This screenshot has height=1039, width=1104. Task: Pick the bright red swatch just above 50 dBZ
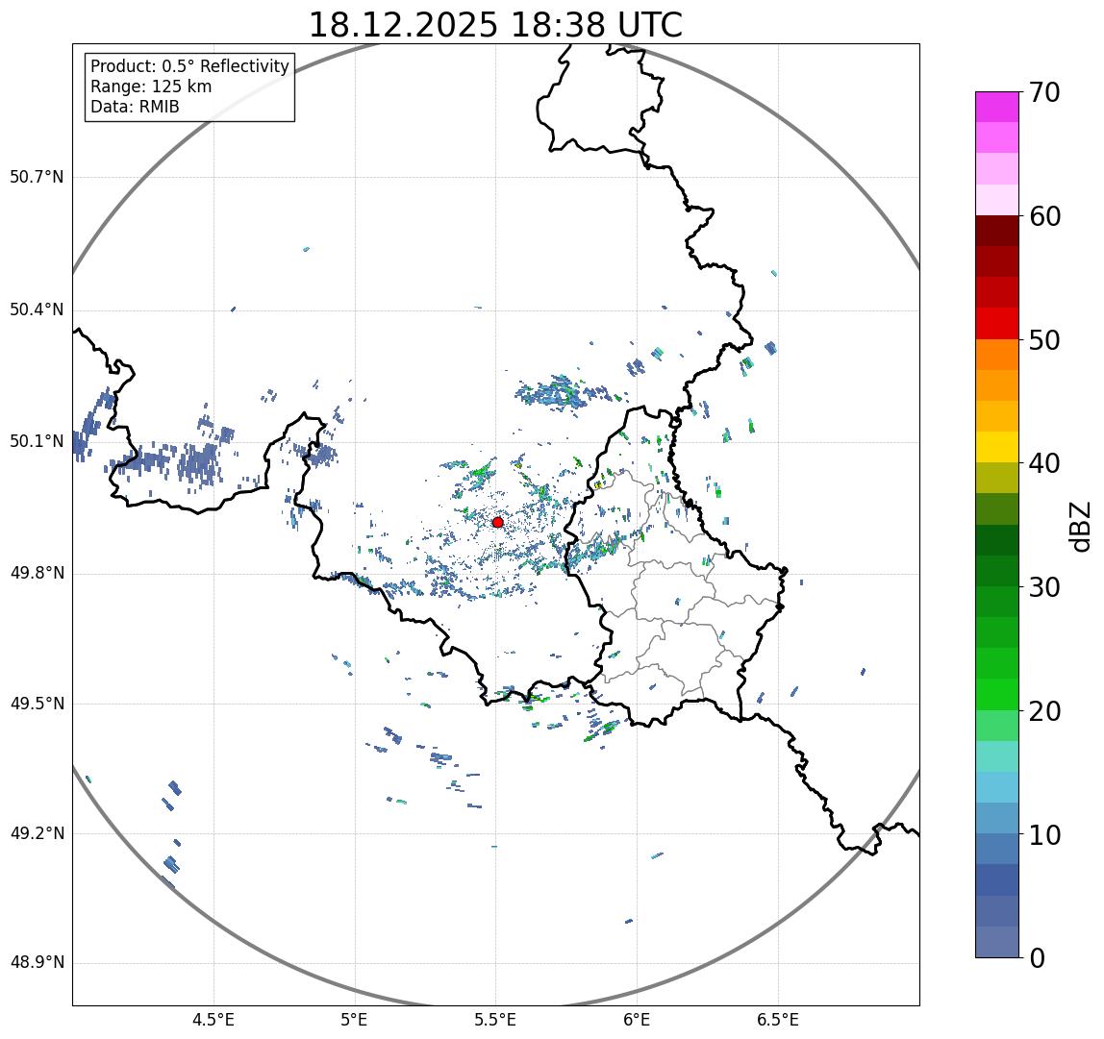997,324
